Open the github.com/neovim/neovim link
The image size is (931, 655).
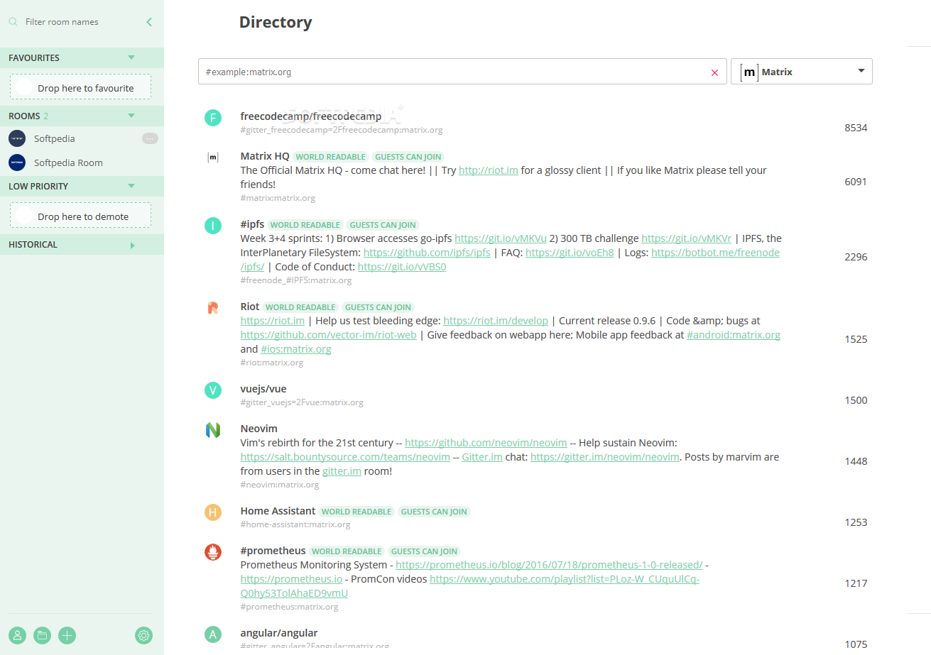coord(486,443)
